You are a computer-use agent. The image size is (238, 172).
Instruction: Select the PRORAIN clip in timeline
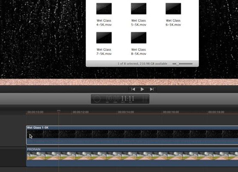coord(132,157)
